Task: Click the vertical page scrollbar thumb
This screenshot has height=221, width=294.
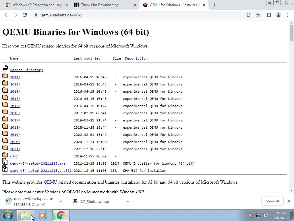Action: (291, 33)
